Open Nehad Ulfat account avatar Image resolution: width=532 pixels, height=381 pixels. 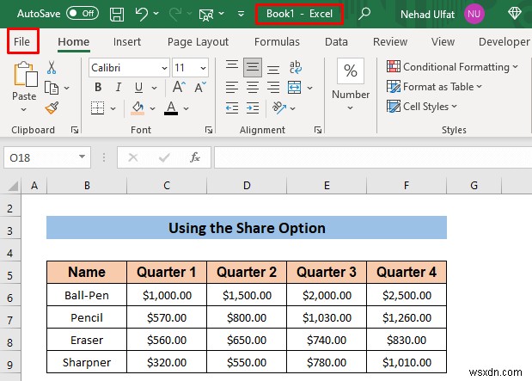(474, 14)
